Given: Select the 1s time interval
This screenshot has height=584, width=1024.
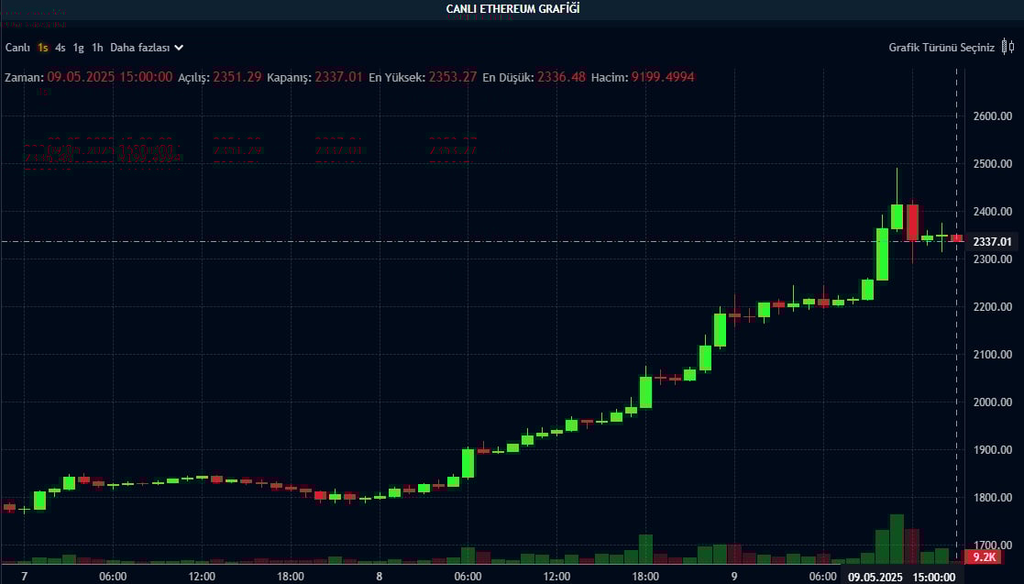Looking at the screenshot, I should click(x=43, y=47).
